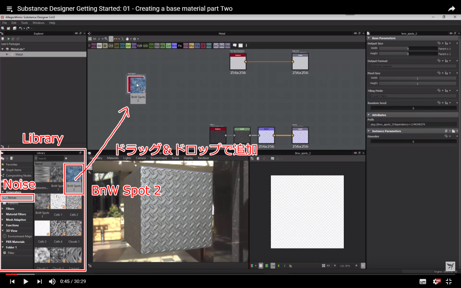Select Graph Items in Library sidebar
Image resolution: width=461 pixels, height=288 pixels.
click(13, 170)
